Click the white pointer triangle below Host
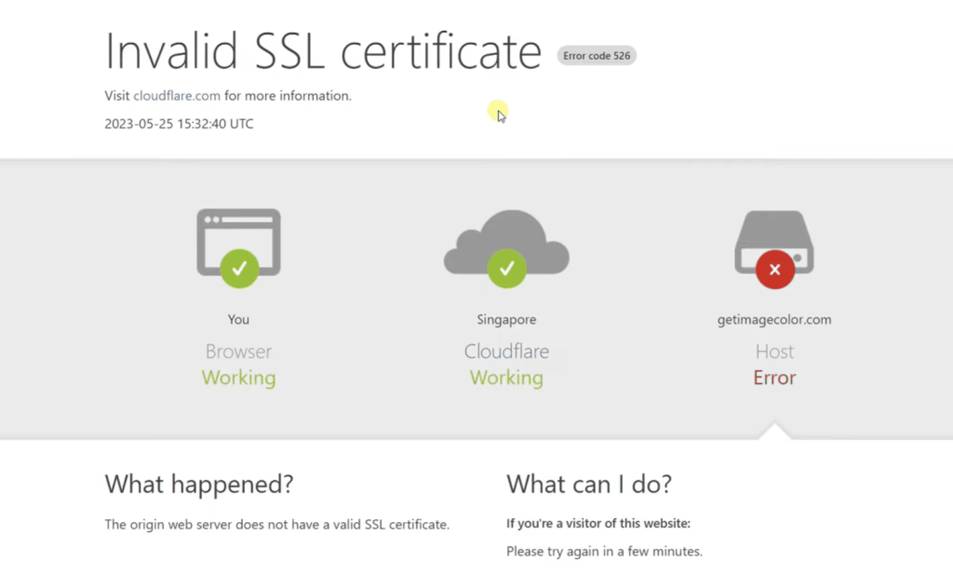The width and height of the screenshot is (953, 575). pos(774,432)
